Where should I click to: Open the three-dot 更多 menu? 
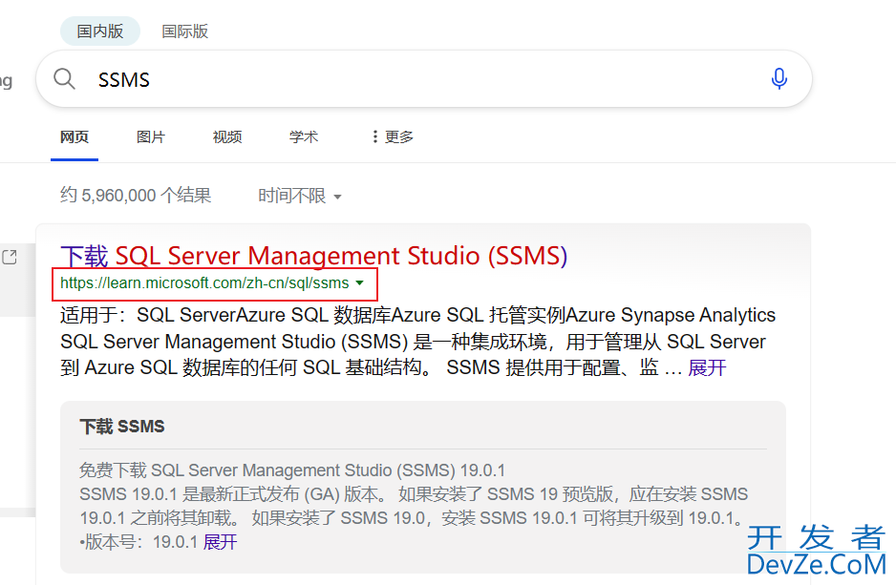393,137
